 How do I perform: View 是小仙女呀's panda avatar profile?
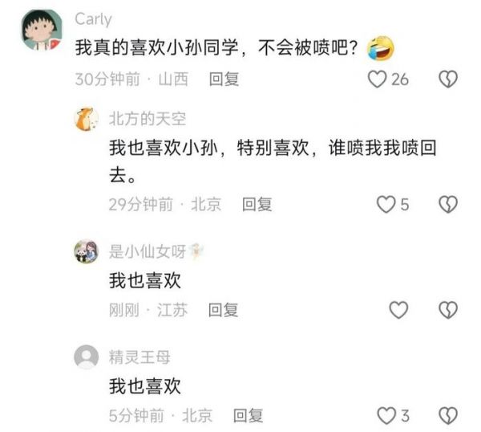pos(87,251)
